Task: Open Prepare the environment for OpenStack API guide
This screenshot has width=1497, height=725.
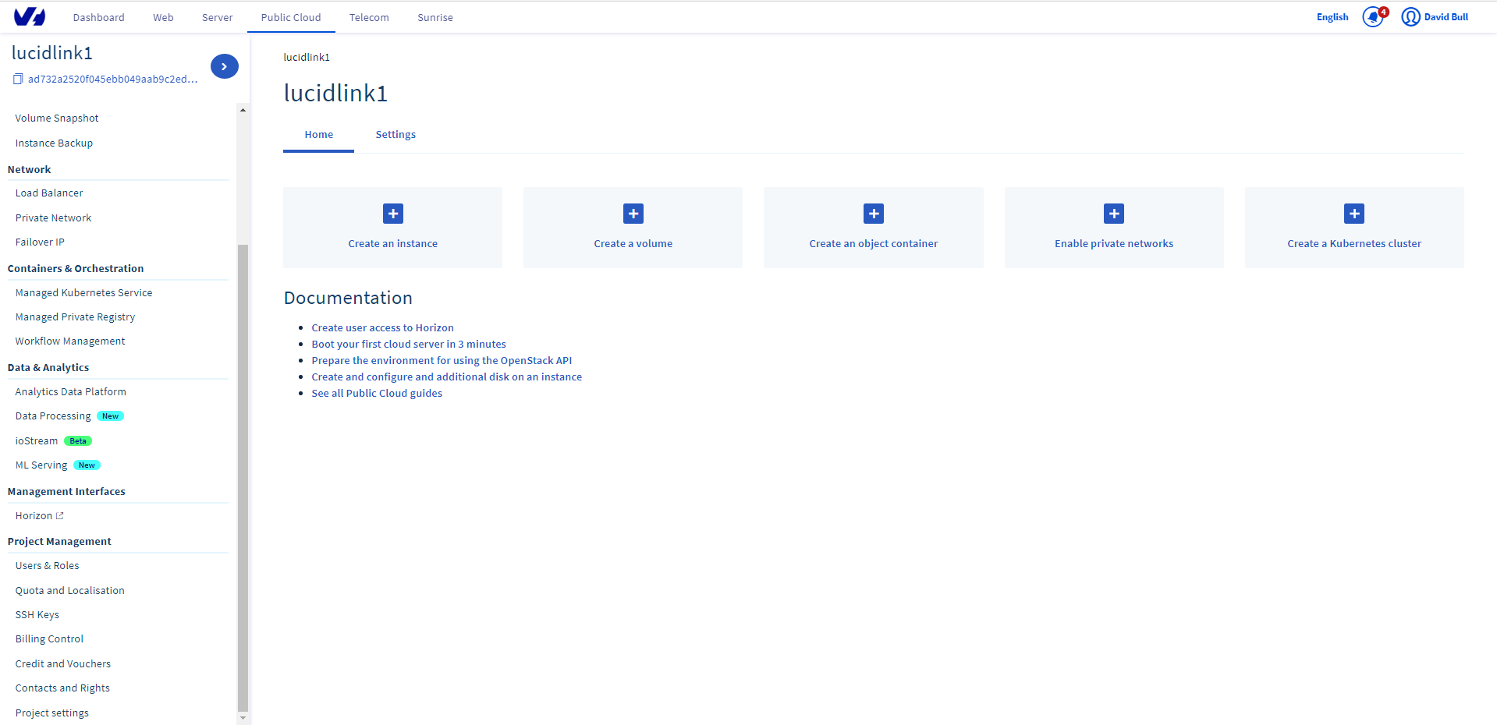Action: [x=442, y=360]
